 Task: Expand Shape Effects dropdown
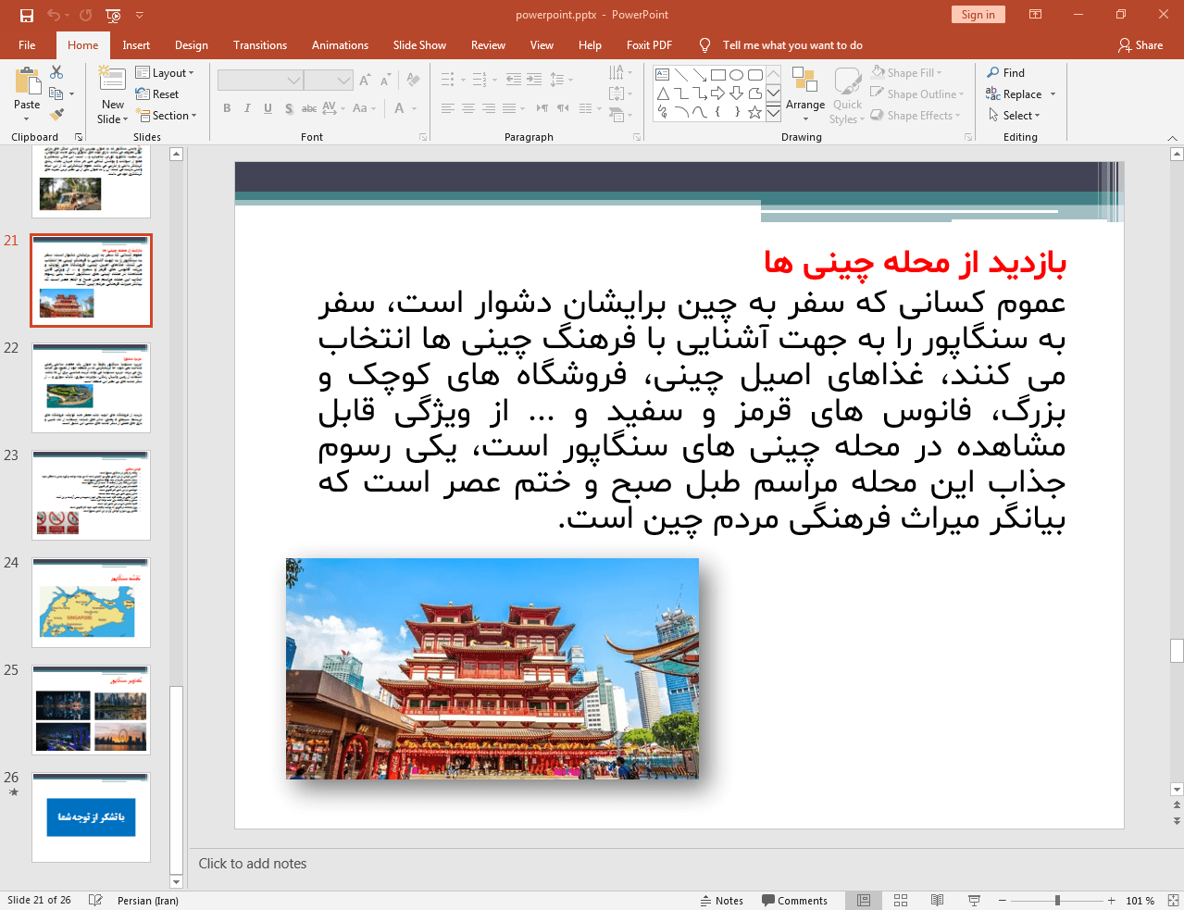coord(916,116)
